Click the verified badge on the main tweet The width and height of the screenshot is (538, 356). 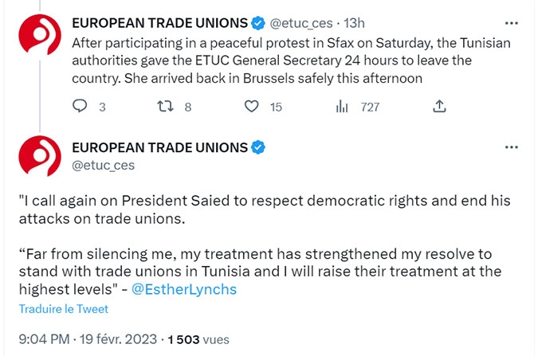point(258,147)
